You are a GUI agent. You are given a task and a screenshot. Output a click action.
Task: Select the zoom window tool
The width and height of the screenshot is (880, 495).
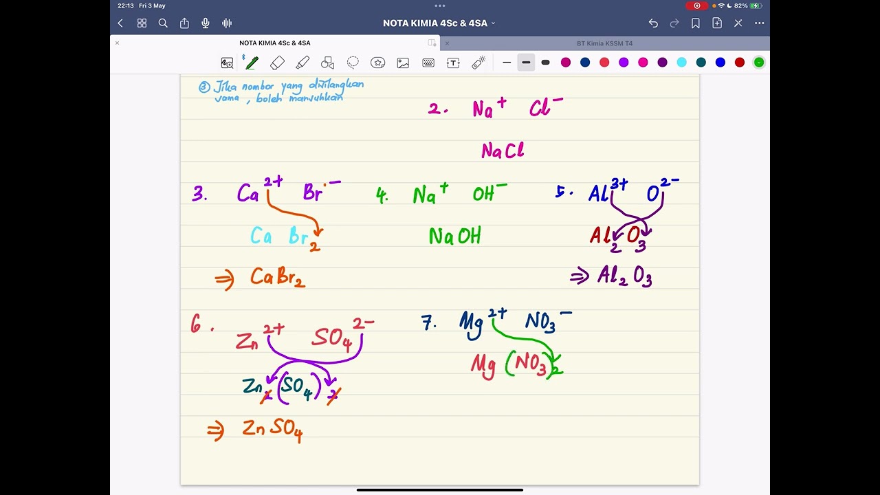pos(227,63)
